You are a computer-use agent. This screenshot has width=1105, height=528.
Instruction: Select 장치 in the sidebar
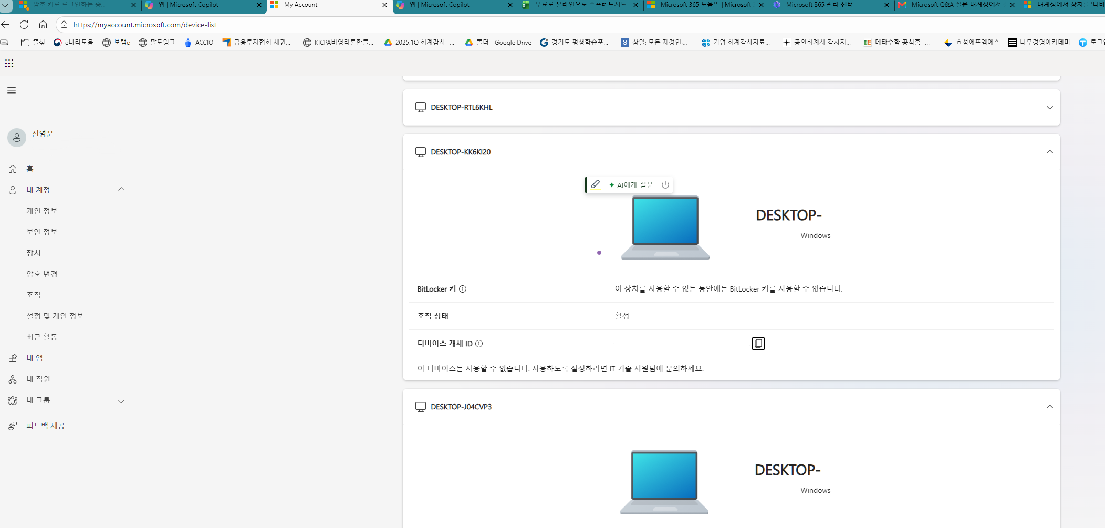34,253
